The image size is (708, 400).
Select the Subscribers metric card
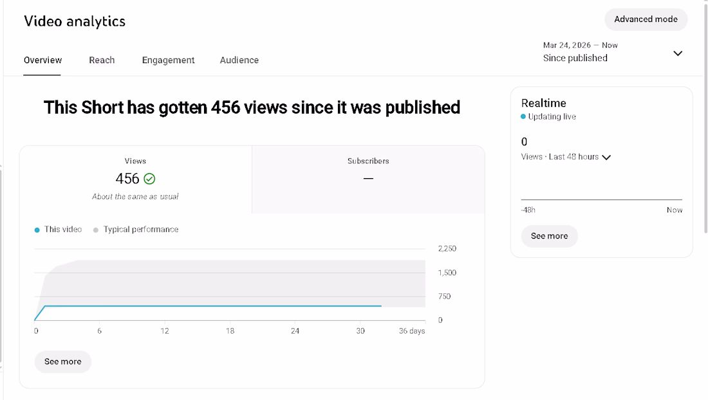pos(368,179)
